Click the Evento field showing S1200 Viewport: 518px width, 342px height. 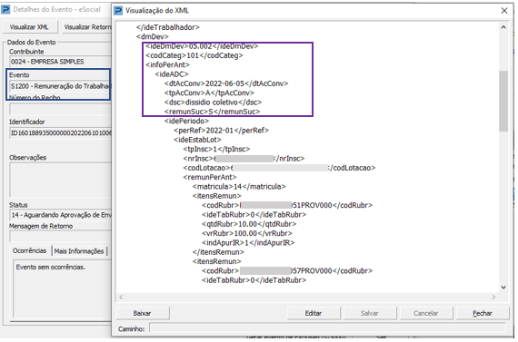(x=60, y=86)
